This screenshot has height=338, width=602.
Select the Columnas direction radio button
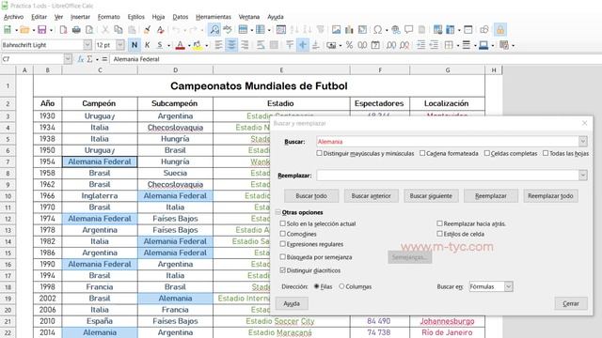[x=341, y=286]
